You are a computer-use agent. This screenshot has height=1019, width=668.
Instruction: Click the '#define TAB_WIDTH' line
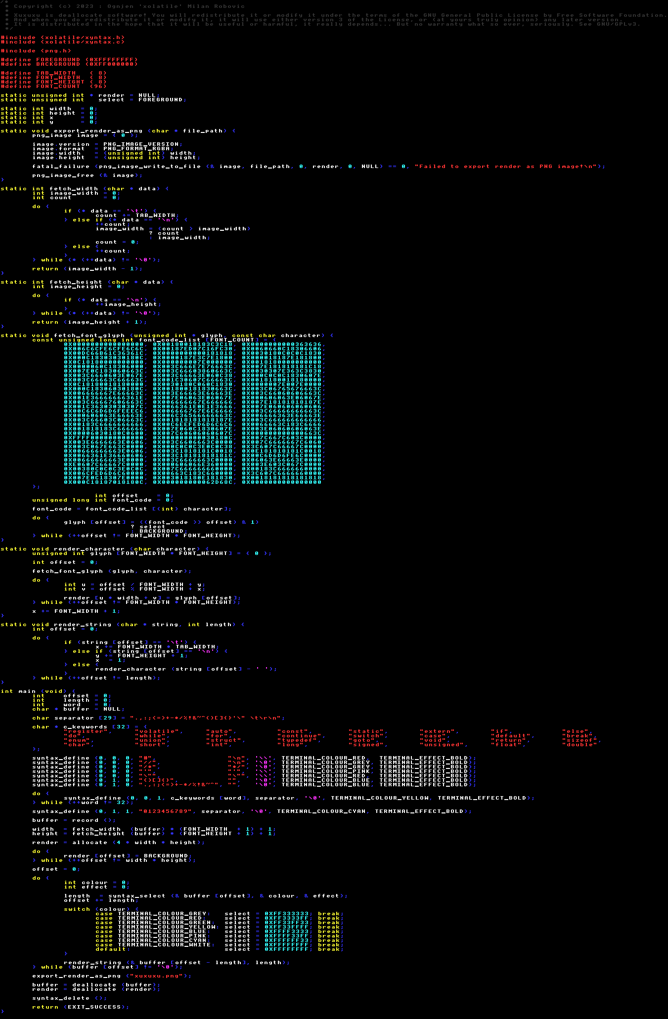[x=53, y=73]
